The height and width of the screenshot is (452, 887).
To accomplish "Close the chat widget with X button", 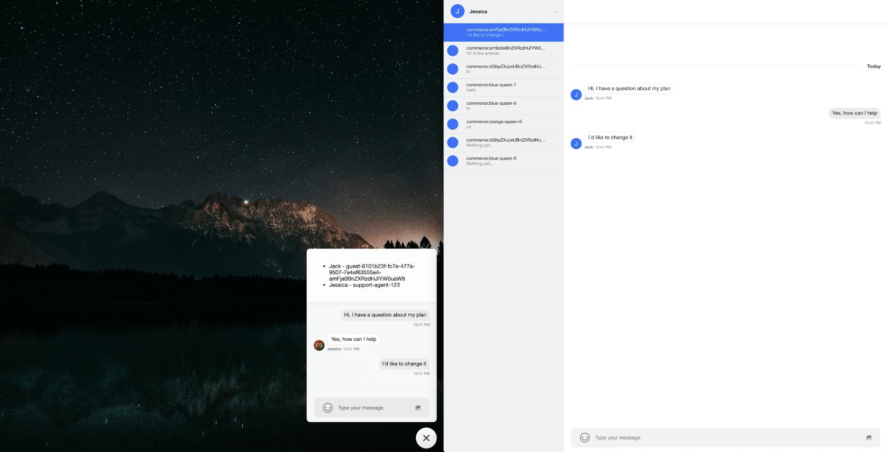I will [426, 438].
